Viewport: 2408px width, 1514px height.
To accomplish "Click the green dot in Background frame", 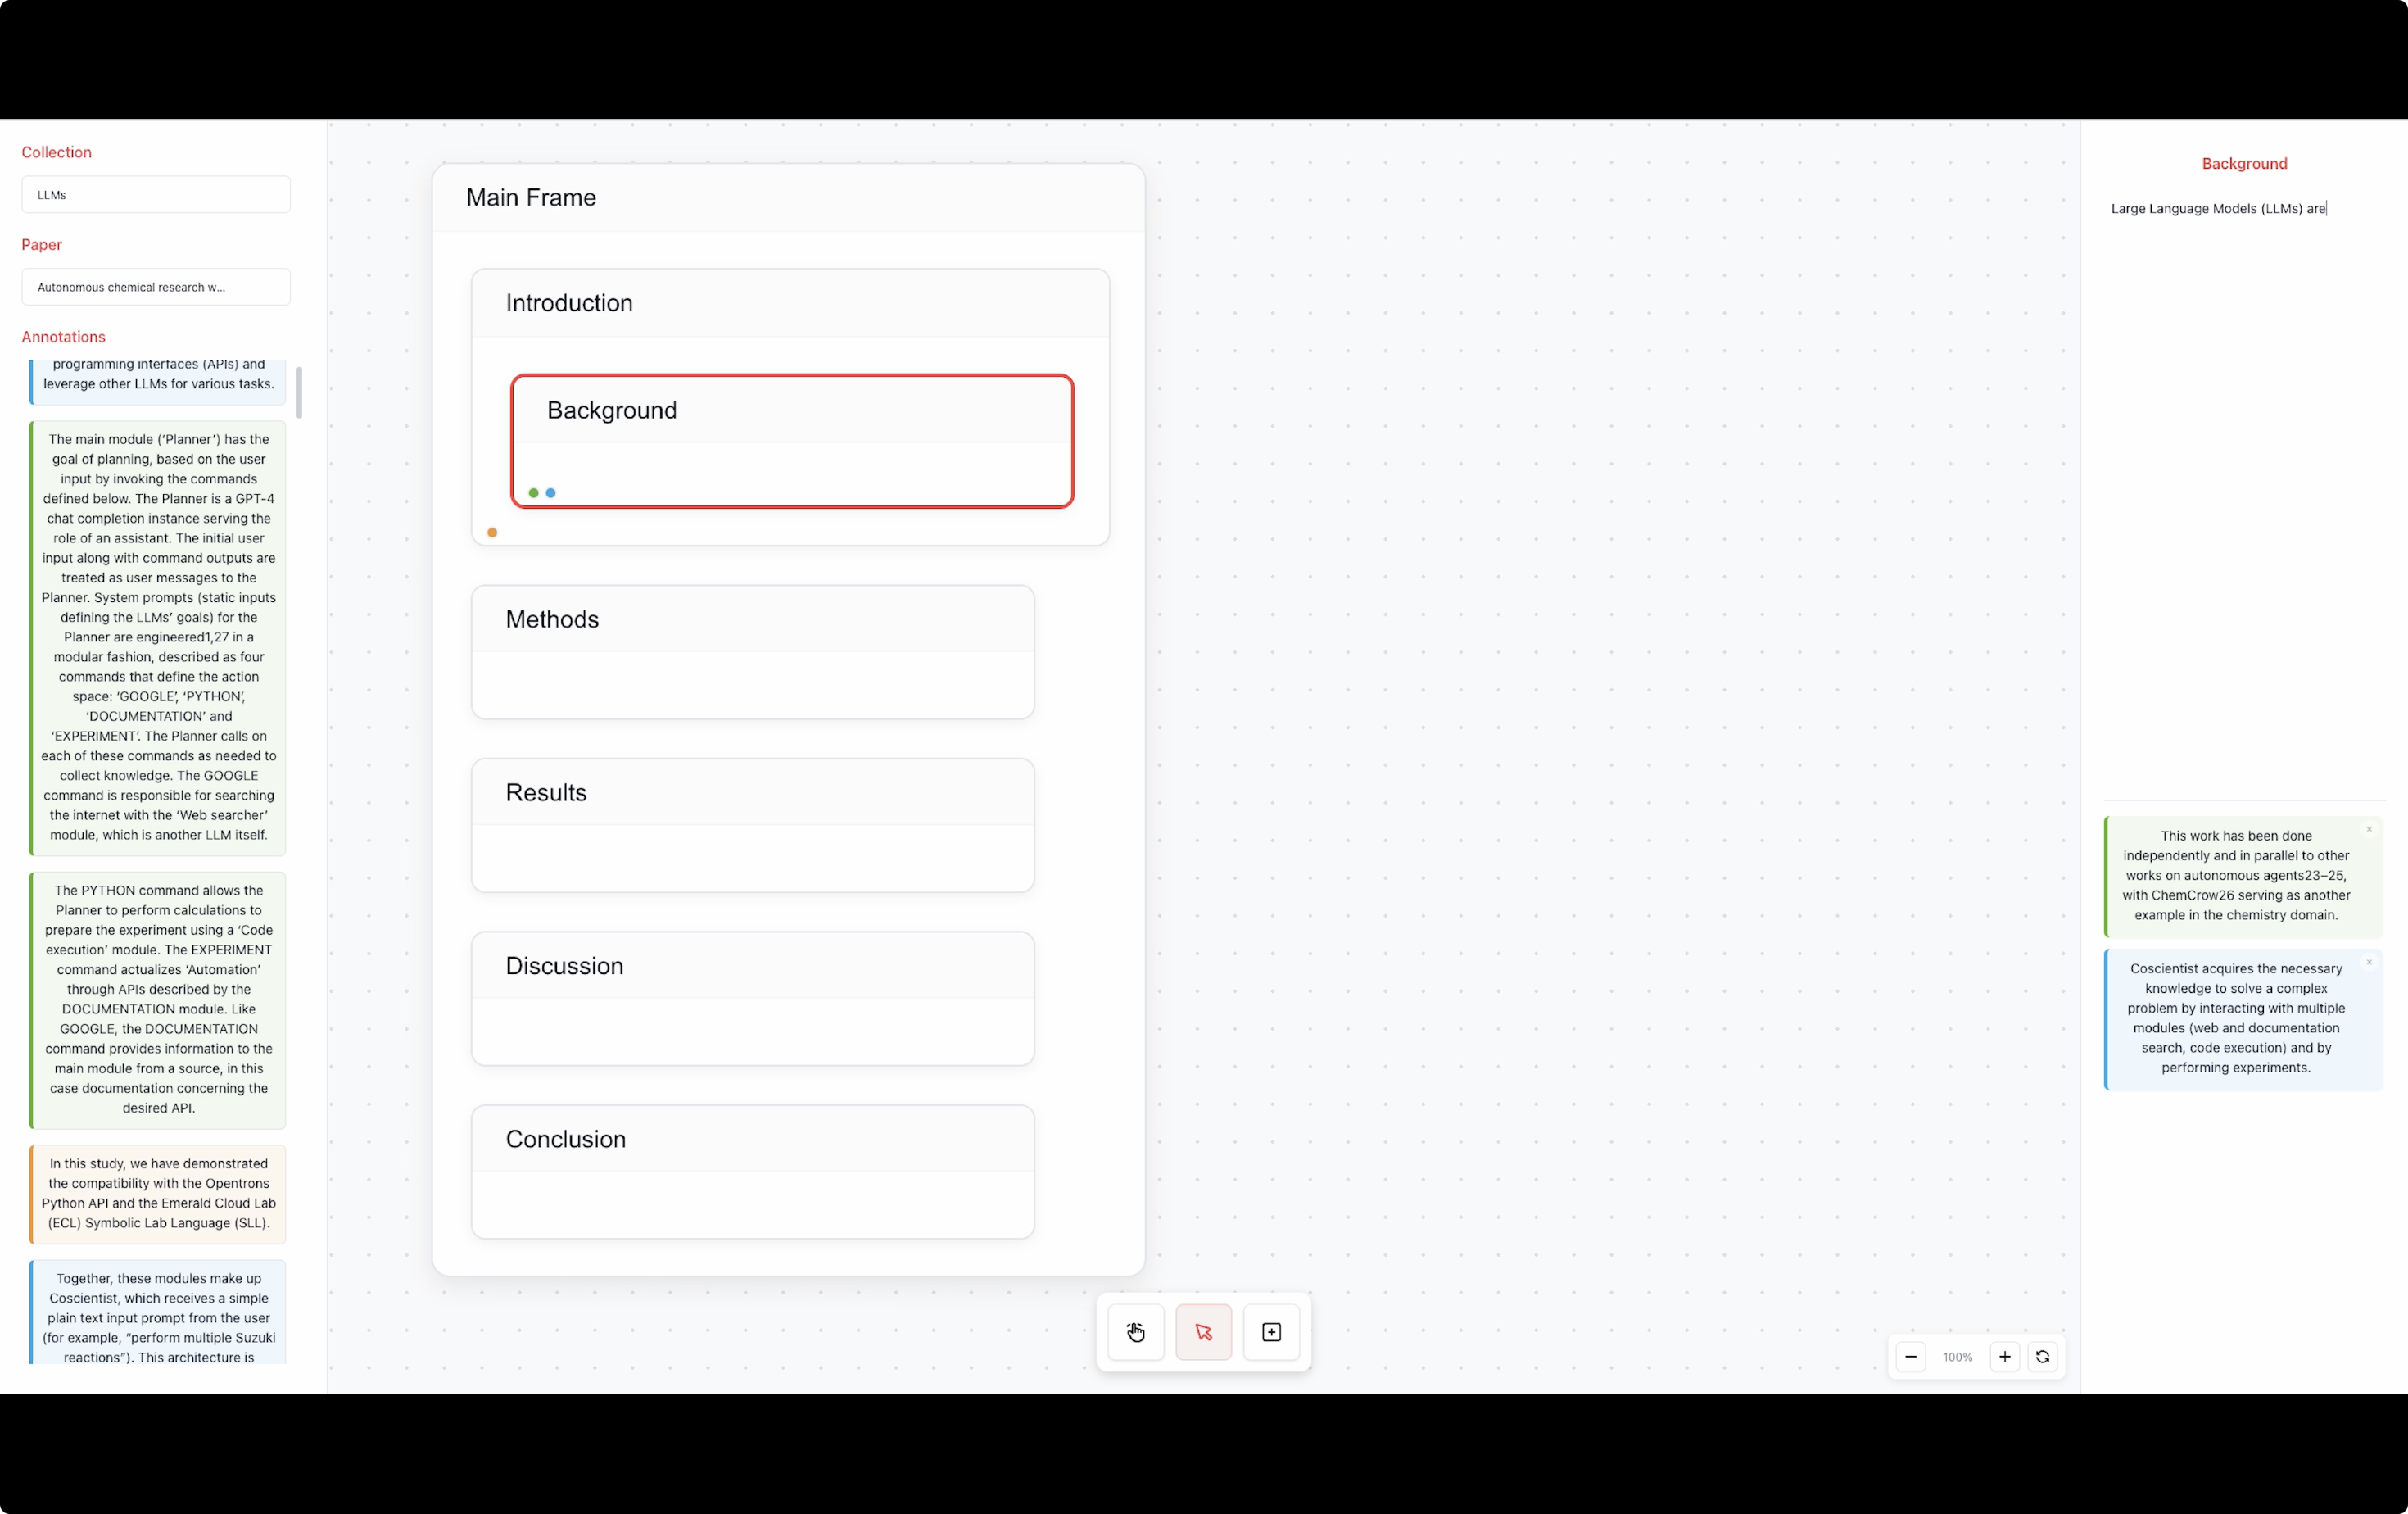I will [533, 493].
